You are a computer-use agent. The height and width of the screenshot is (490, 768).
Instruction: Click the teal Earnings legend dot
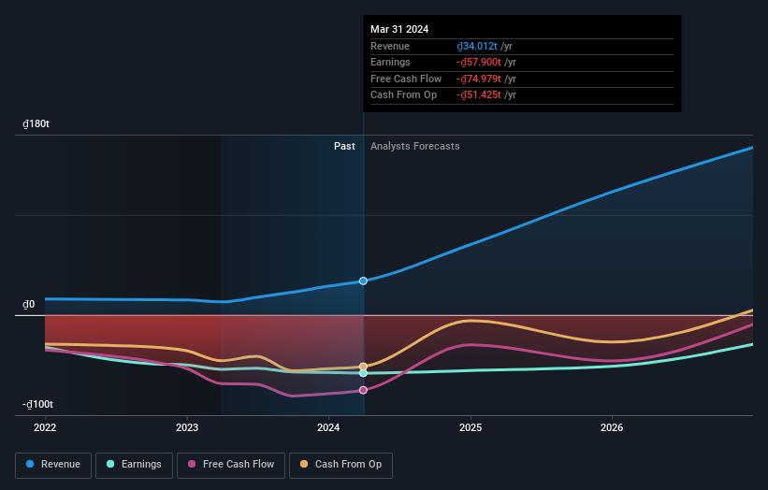(x=110, y=464)
